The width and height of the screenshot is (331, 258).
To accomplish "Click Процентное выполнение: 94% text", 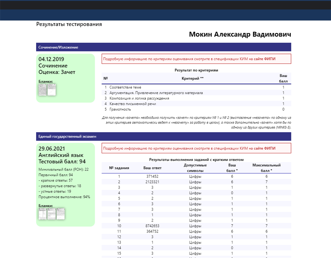I will pyautogui.click(x=65, y=197).
